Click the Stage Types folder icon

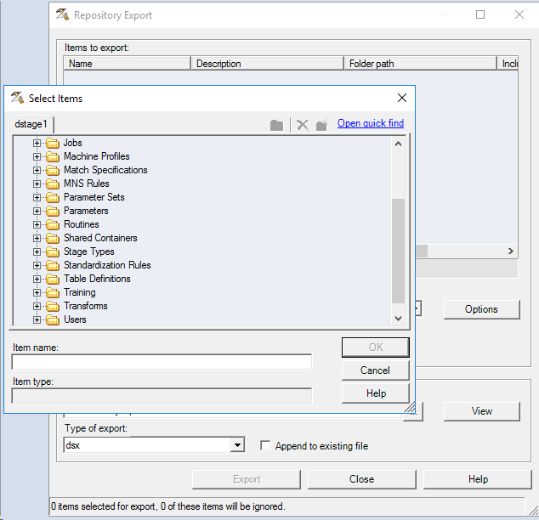click(53, 252)
